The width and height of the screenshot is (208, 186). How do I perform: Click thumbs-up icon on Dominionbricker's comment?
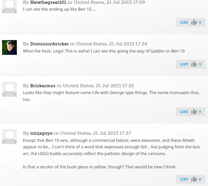[194, 64]
